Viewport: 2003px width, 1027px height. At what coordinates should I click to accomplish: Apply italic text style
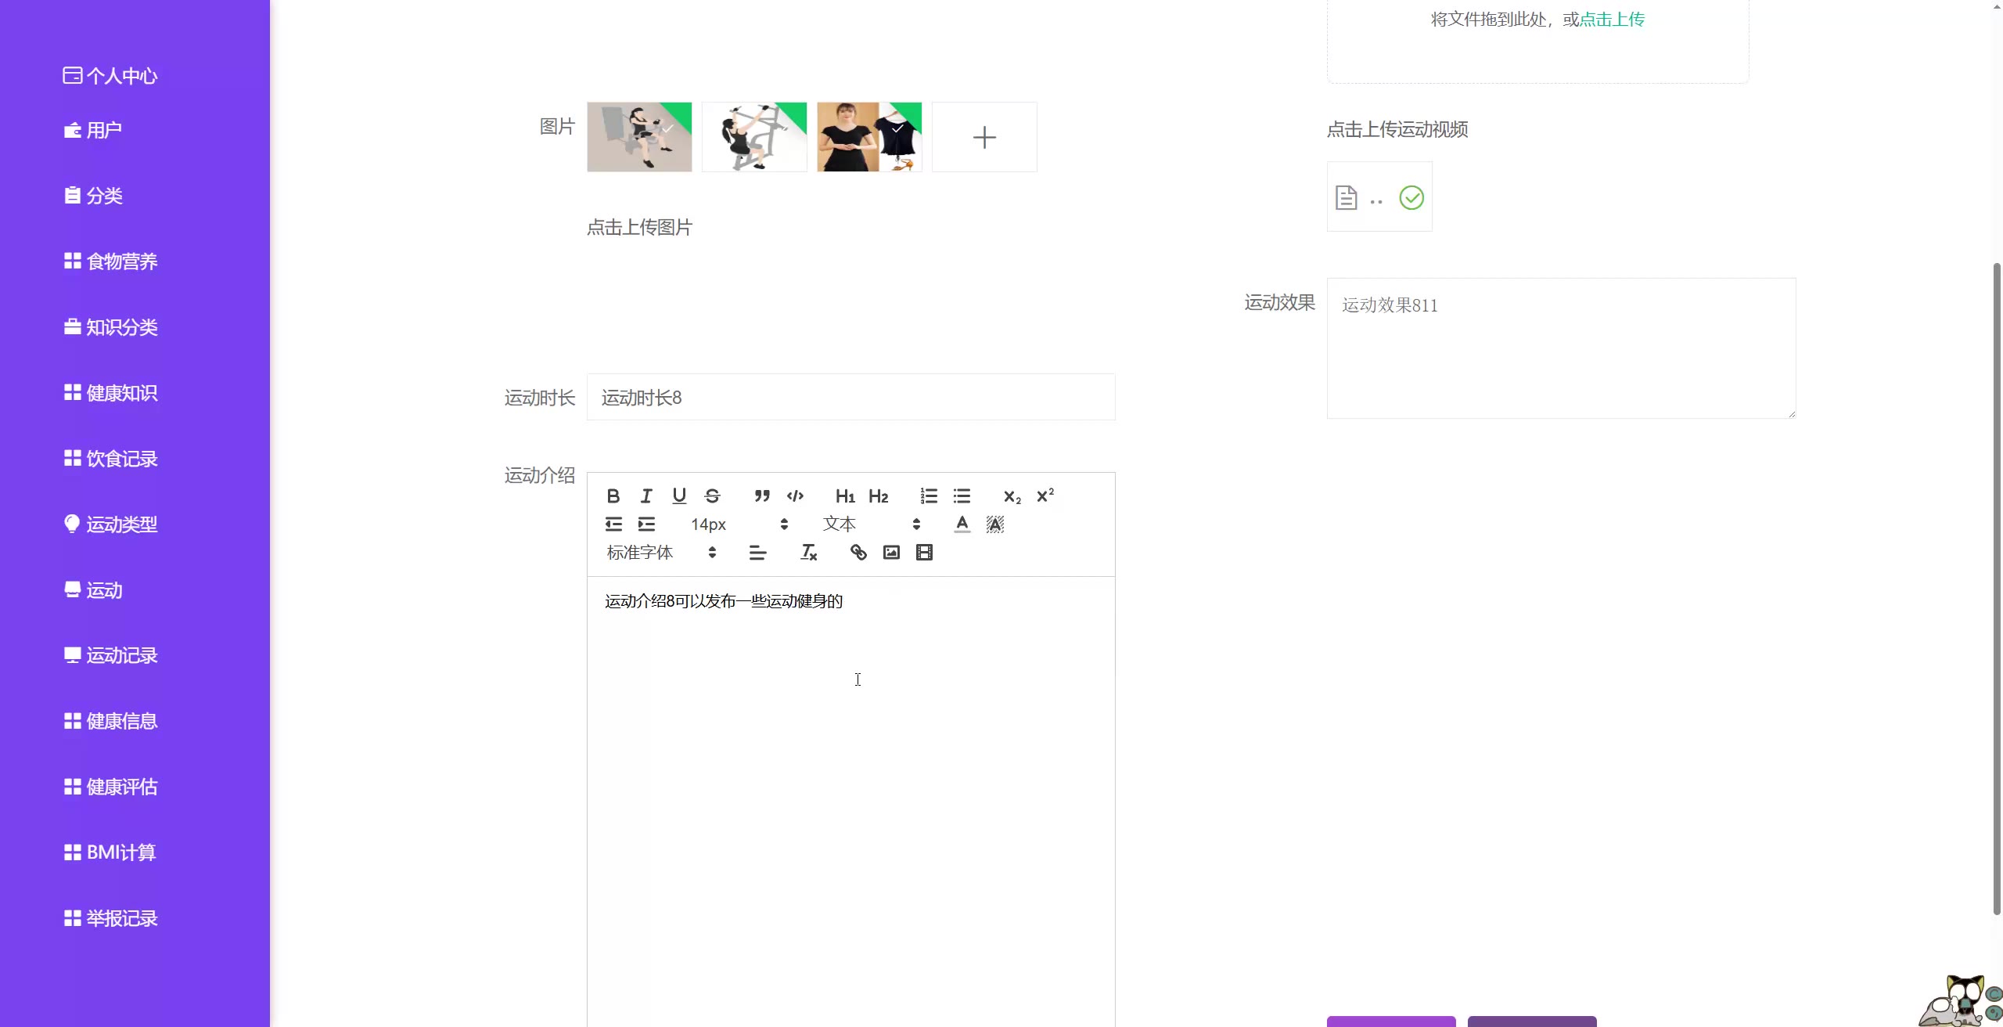(646, 496)
